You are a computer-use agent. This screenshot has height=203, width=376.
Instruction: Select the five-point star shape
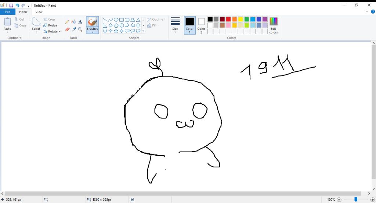tap(116, 31)
